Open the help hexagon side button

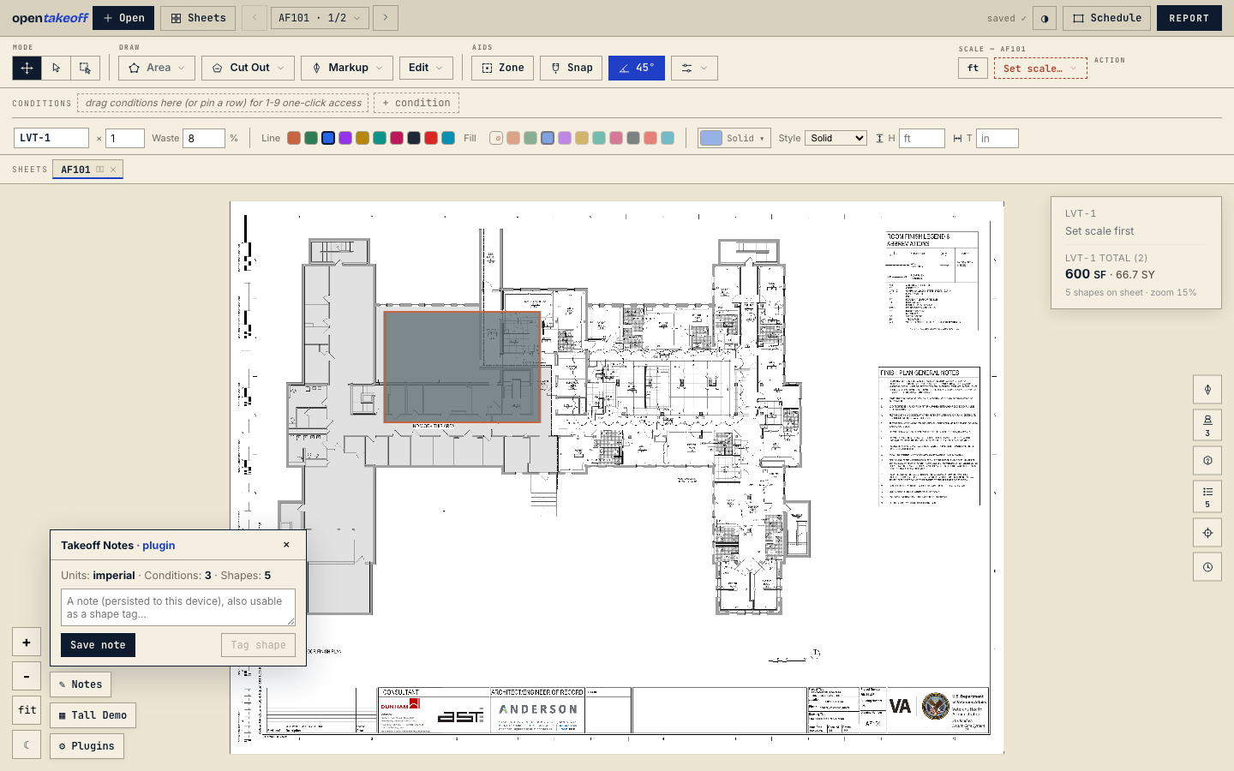pos(1207,461)
